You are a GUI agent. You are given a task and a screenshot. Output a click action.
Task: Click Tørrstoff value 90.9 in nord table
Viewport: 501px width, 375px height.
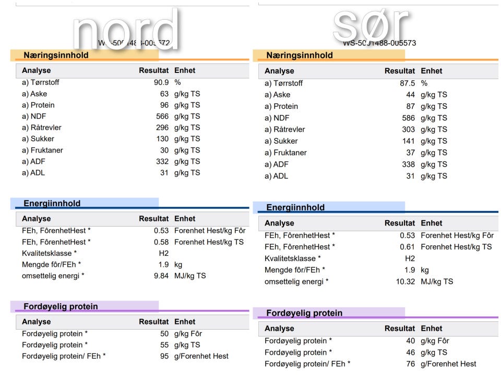(x=161, y=82)
